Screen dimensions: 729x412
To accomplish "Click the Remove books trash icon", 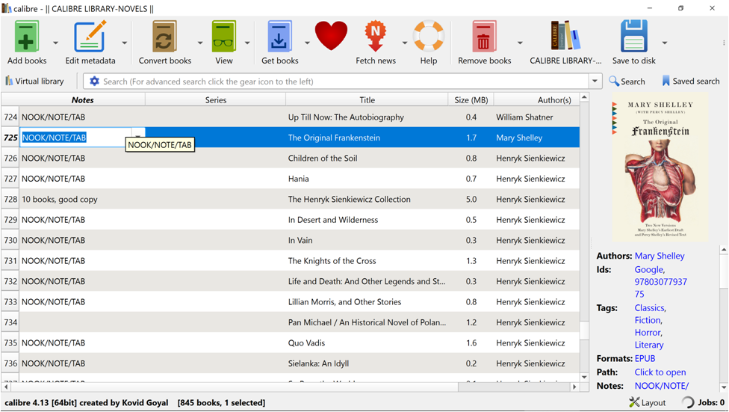I will [484, 37].
